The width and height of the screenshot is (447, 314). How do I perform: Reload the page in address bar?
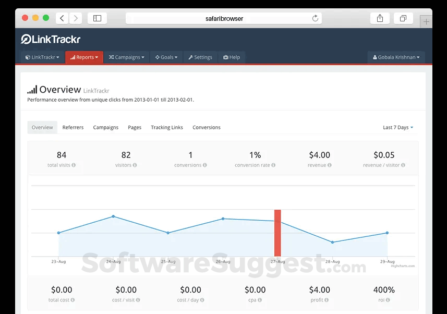click(x=315, y=18)
